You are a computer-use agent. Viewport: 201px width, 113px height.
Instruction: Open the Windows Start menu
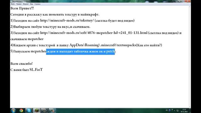tap(13, 110)
